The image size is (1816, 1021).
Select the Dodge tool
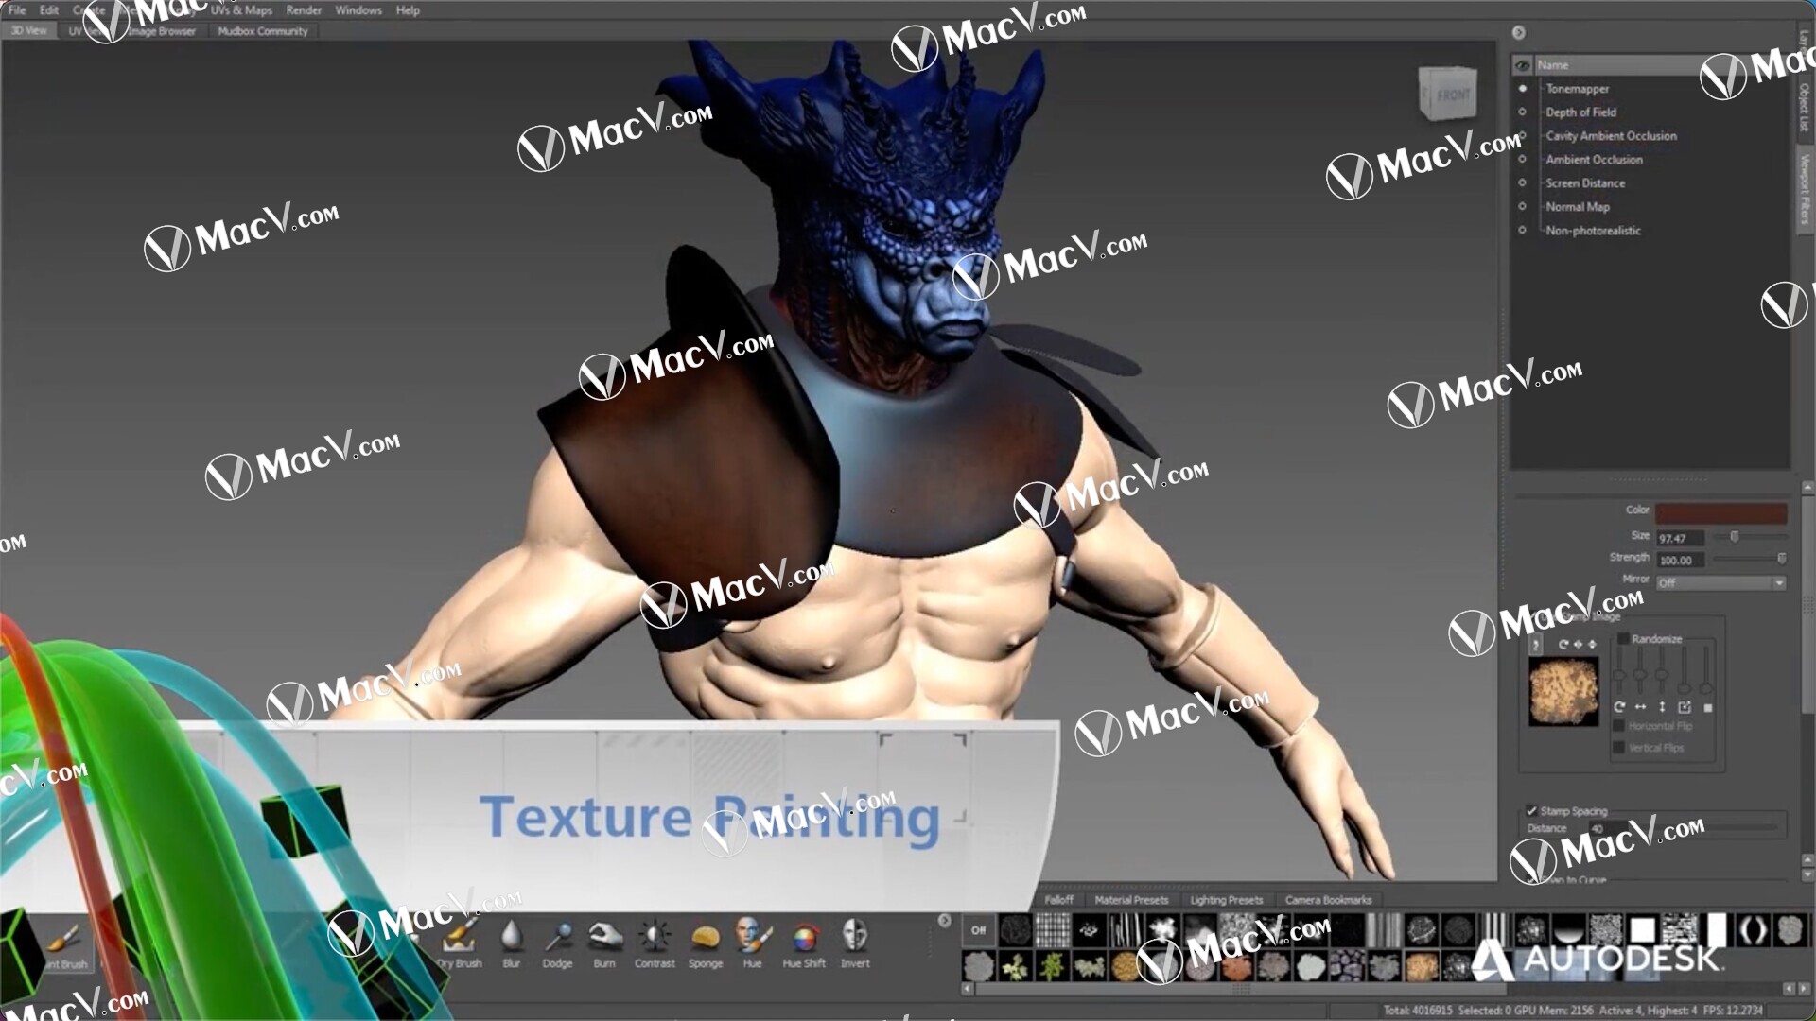[x=557, y=943]
